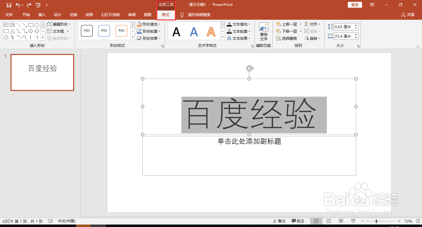Open the File (文件) tab
The width and height of the screenshot is (422, 227).
(x=9, y=15)
